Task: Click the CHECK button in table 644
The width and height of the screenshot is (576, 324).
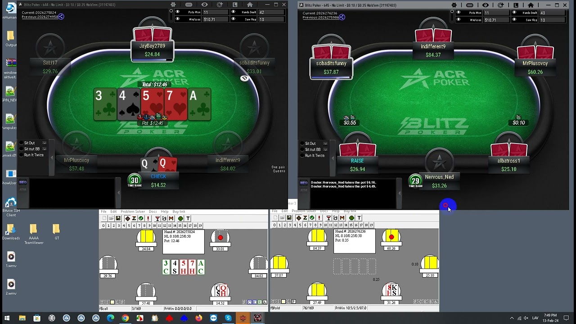Action: click(x=158, y=176)
